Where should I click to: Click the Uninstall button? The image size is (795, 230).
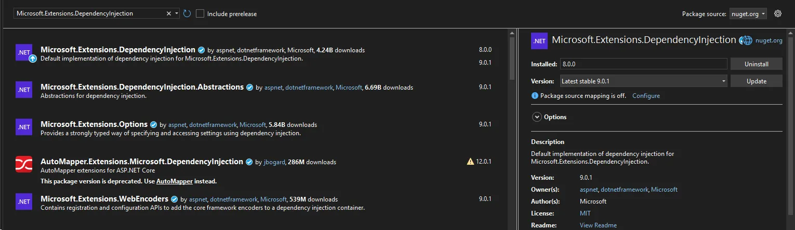pyautogui.click(x=756, y=64)
